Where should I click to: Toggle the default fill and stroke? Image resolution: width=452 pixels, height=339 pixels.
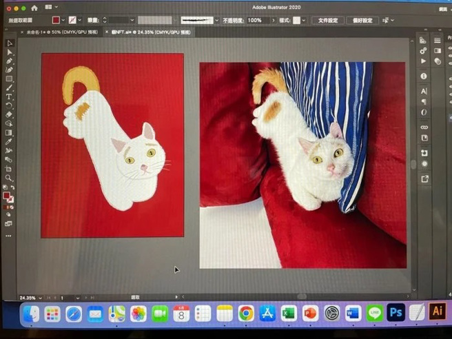(x=5, y=187)
